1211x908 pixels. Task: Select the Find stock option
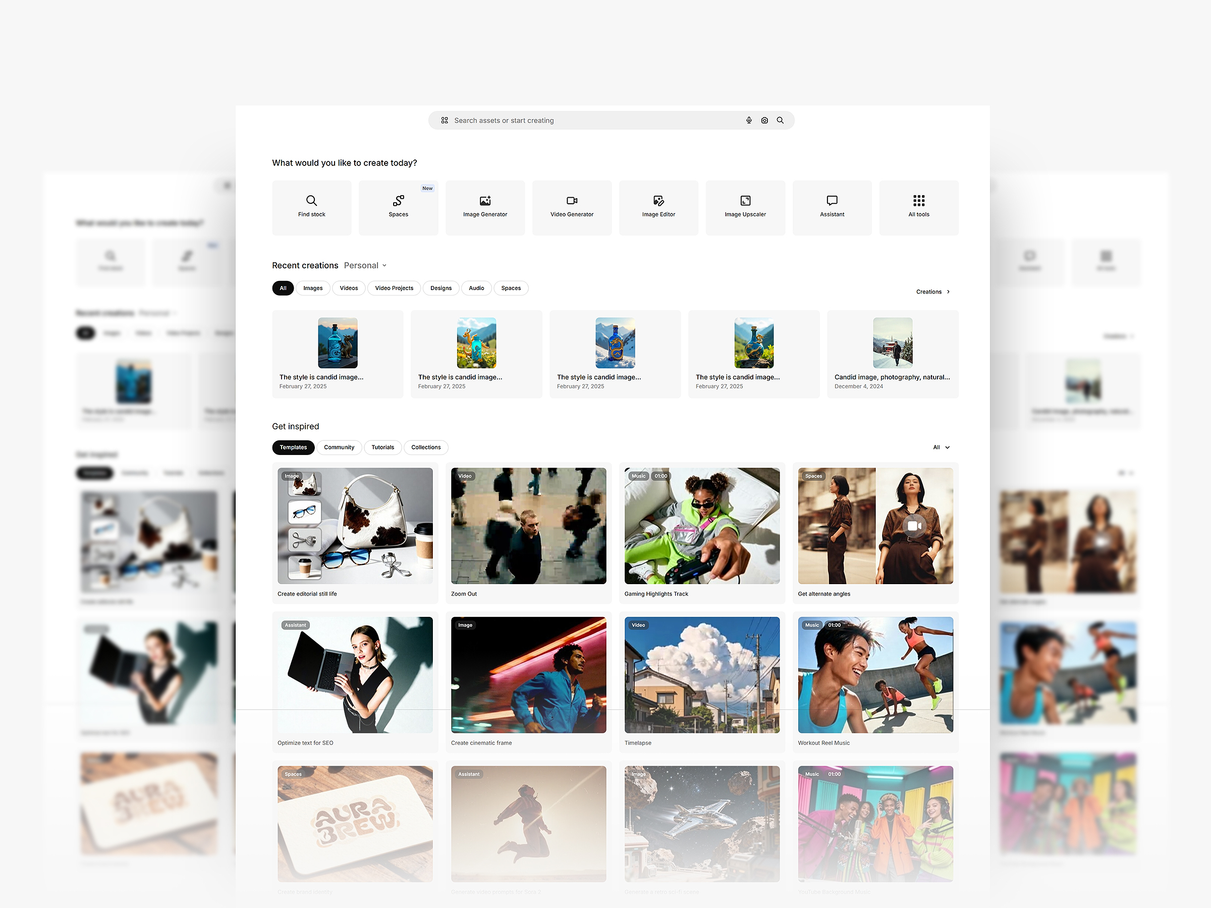pyautogui.click(x=311, y=207)
